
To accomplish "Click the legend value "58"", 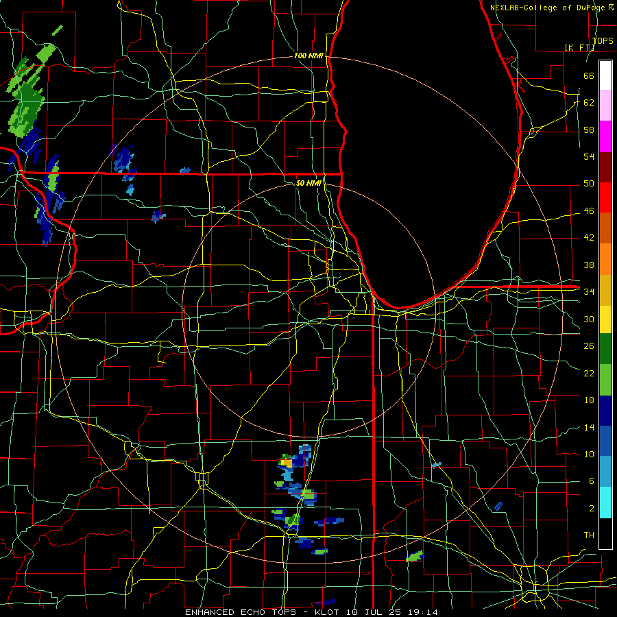I will pos(589,130).
